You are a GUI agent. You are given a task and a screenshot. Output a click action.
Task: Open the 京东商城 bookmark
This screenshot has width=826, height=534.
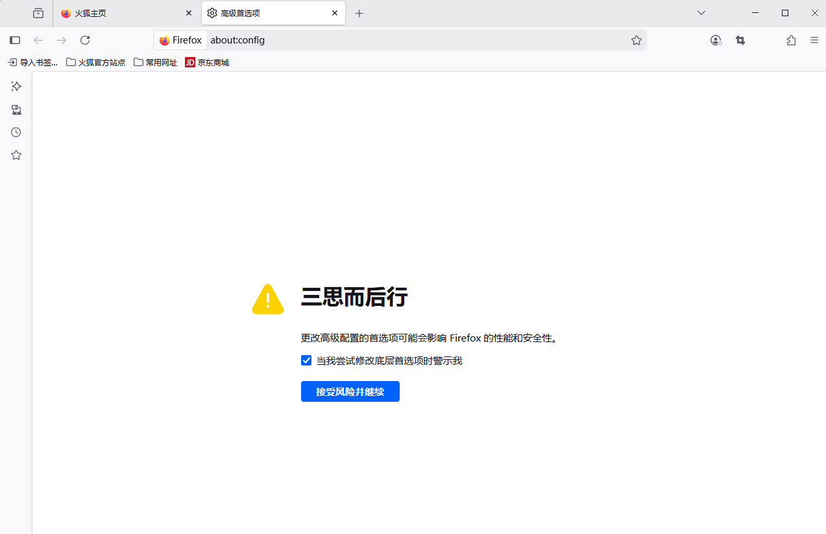[207, 62]
